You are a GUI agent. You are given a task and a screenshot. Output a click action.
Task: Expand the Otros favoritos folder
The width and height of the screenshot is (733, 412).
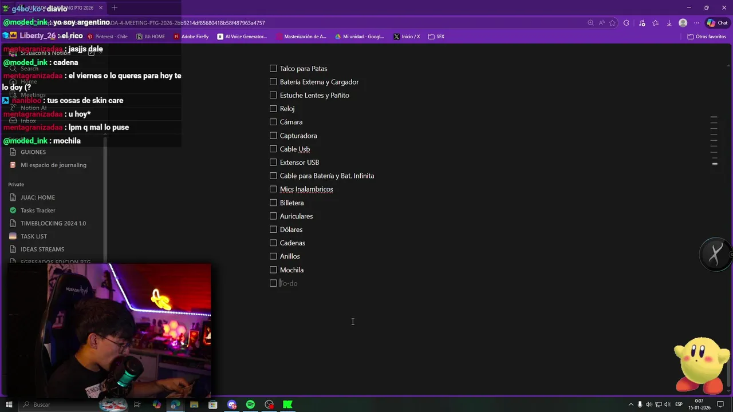click(707, 36)
